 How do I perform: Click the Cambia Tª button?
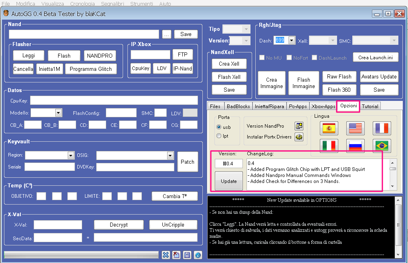175,196
